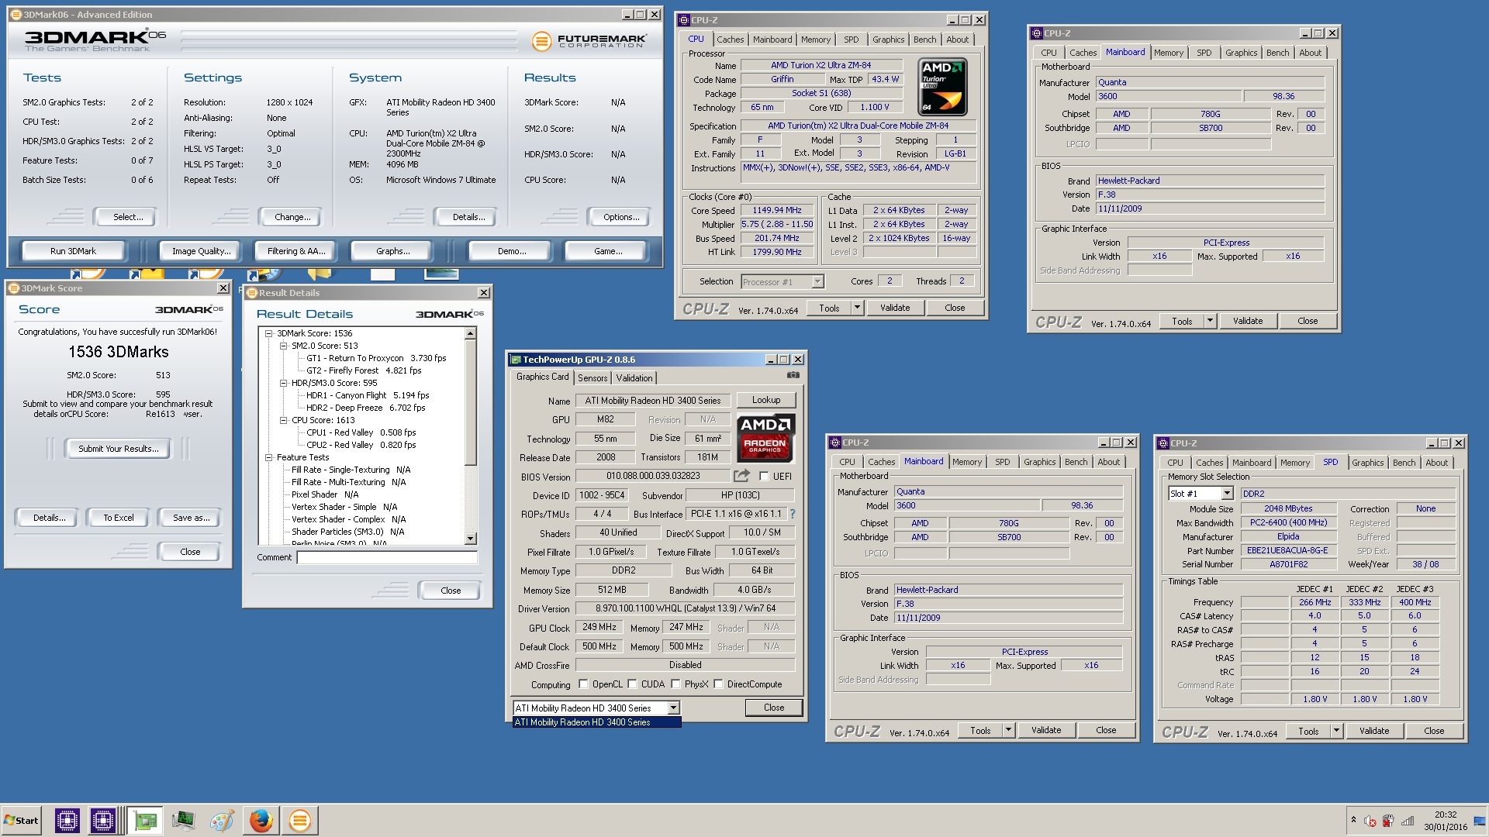The height and width of the screenshot is (837, 1489).
Task: Click the Run 3DMark button
Action: pos(74,251)
